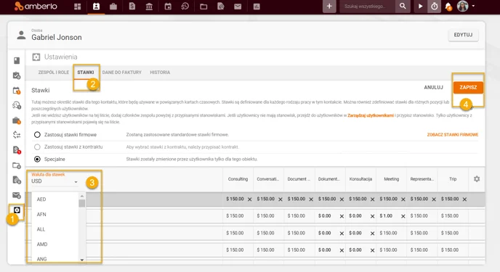Click the Trip column header
This screenshot has width=500, height=272.
(x=453, y=178)
